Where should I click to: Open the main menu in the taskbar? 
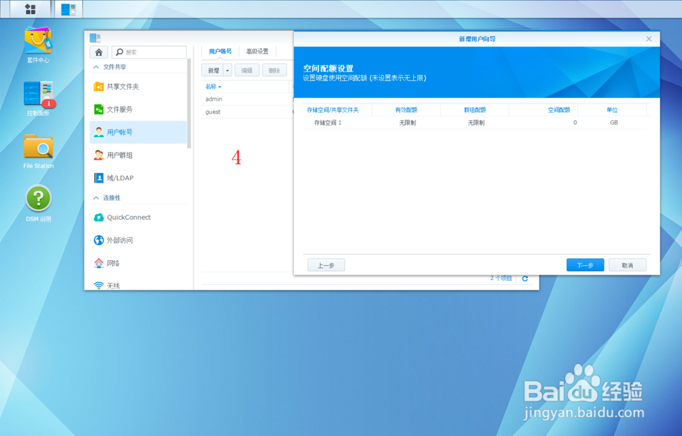[x=29, y=9]
